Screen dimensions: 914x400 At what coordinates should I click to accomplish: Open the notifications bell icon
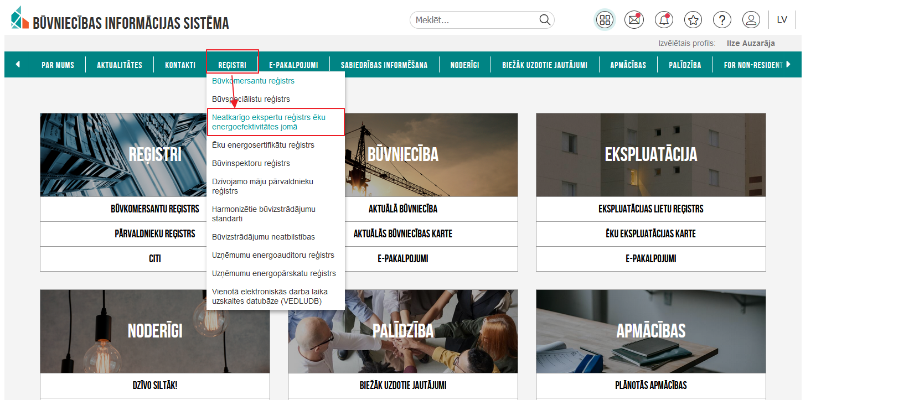[663, 20]
